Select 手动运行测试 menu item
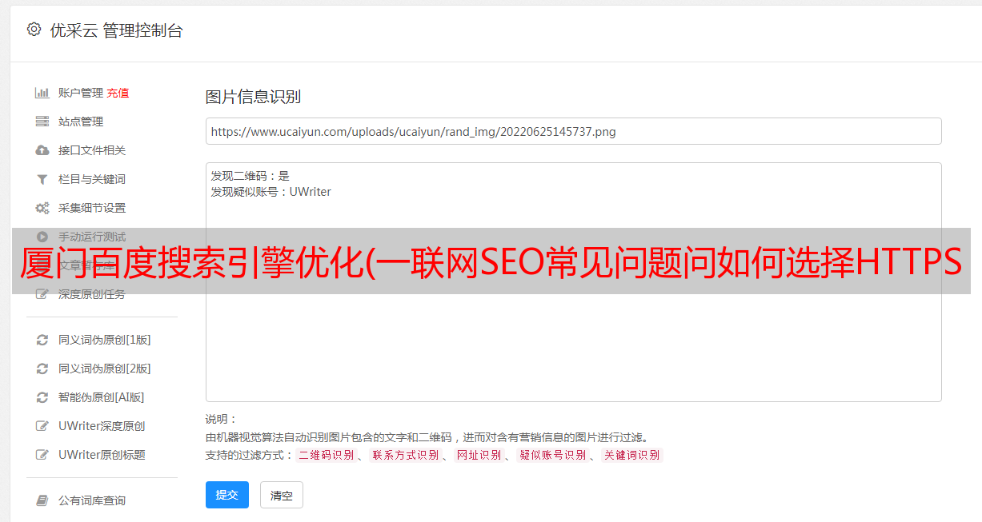The width and height of the screenshot is (982, 522). click(x=92, y=237)
